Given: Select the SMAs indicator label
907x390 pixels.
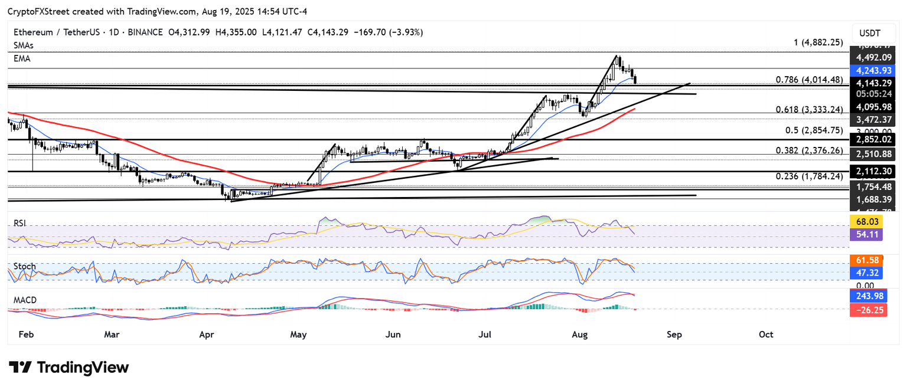Looking at the screenshot, I should tap(22, 45).
